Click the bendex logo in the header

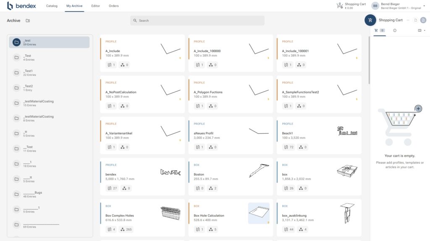(22, 6)
